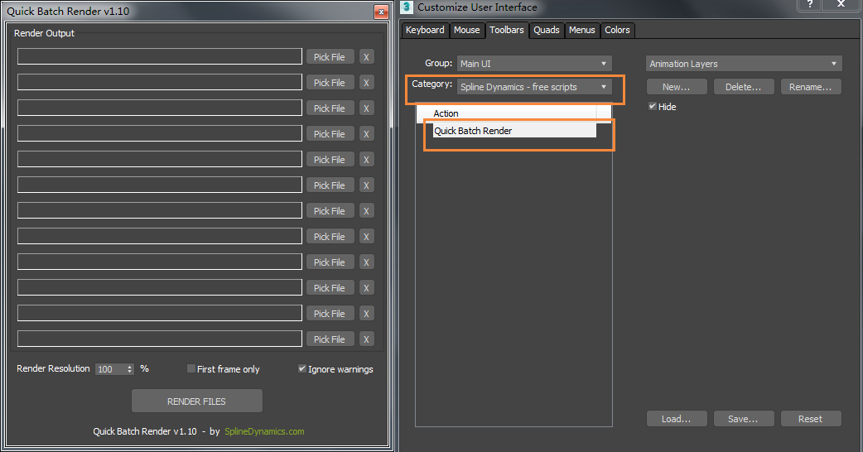
Task: Switch to the Keyboard tab
Action: (x=425, y=31)
